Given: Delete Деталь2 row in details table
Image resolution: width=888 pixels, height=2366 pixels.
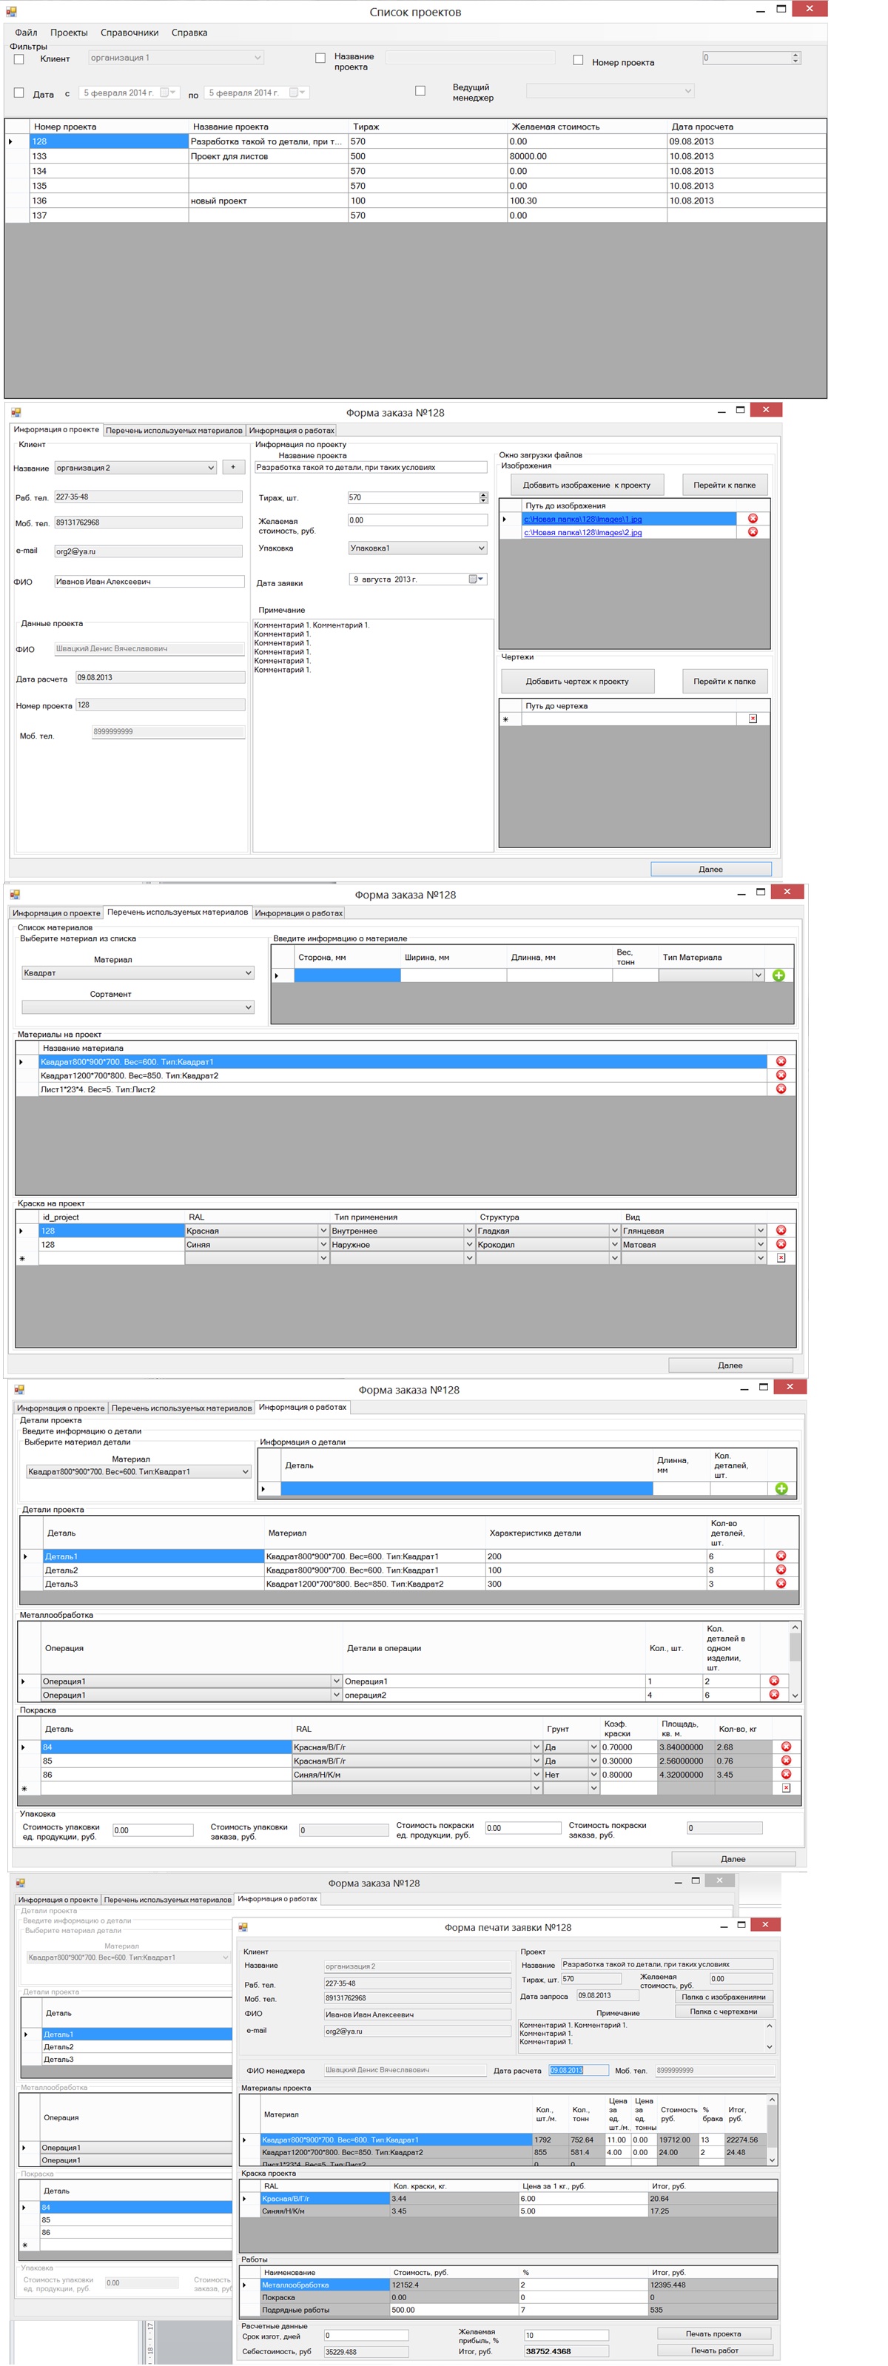Looking at the screenshot, I should pos(781,1570).
